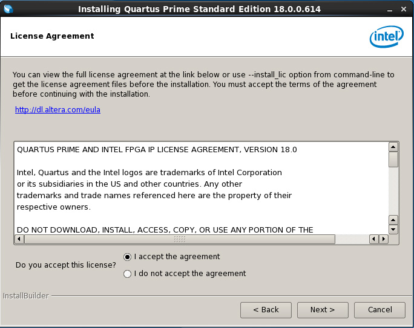The image size is (414, 328).
Task: Minimize the installer window
Action: (390, 10)
